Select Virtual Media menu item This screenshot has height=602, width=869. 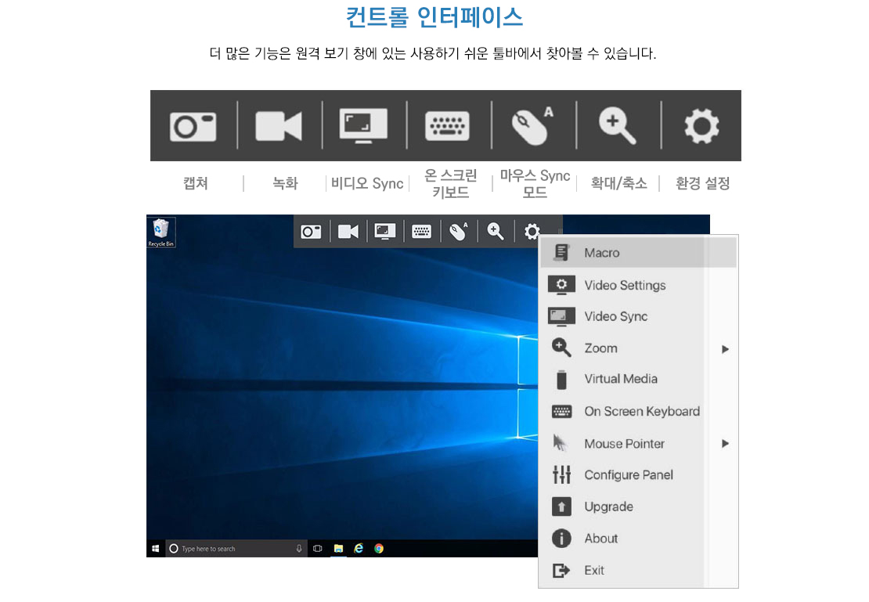[620, 379]
